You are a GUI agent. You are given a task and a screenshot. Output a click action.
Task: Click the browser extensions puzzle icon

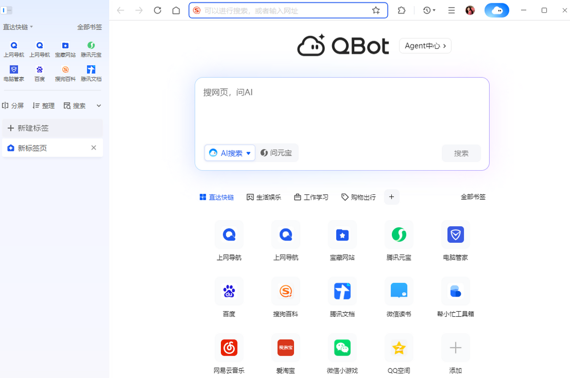[401, 10]
